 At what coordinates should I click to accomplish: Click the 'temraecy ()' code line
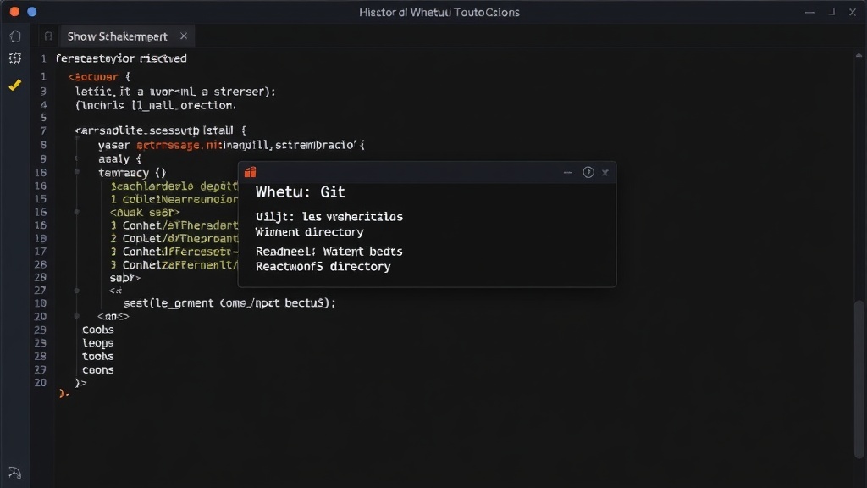pyautogui.click(x=132, y=173)
